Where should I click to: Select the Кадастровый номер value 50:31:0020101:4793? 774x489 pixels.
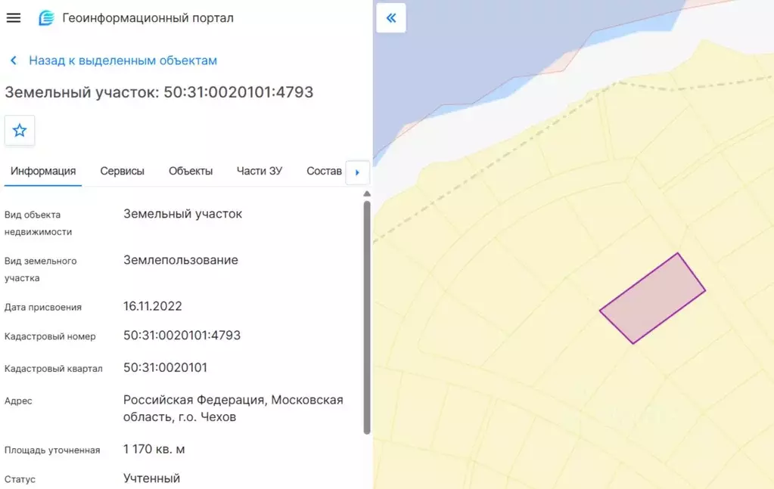click(182, 336)
